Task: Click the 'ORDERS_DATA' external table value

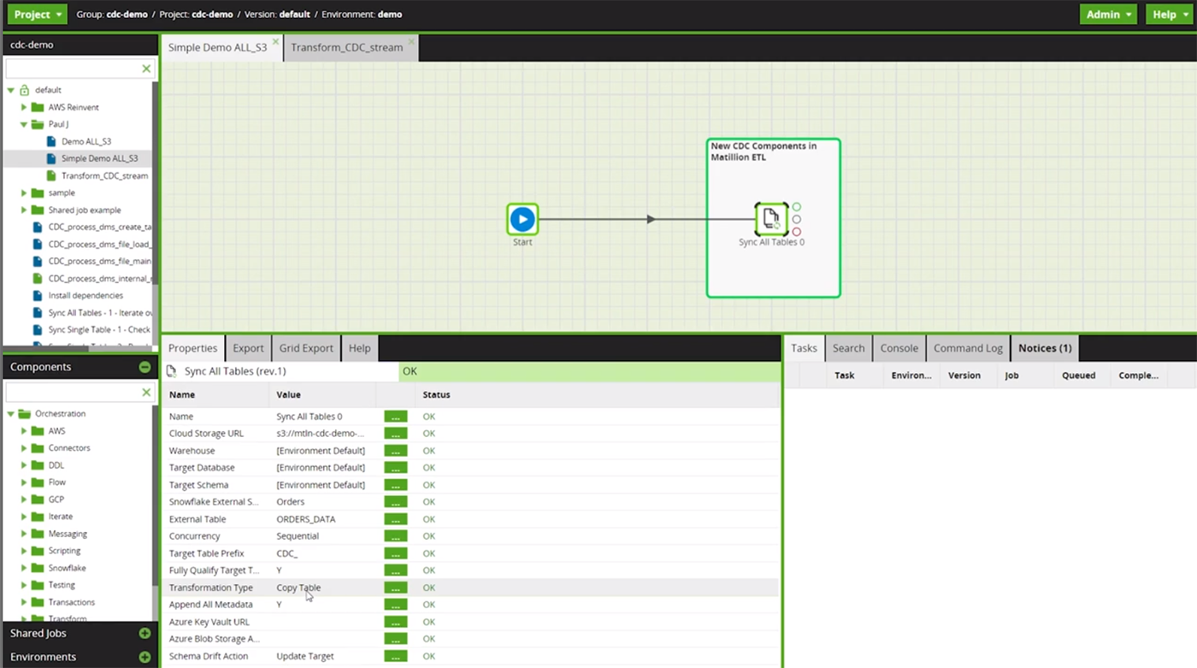Action: point(306,519)
